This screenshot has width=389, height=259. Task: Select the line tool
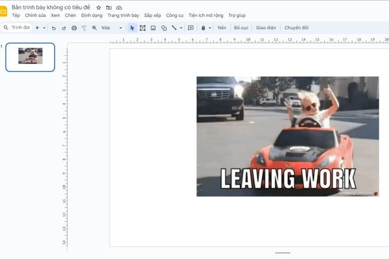[x=174, y=28]
